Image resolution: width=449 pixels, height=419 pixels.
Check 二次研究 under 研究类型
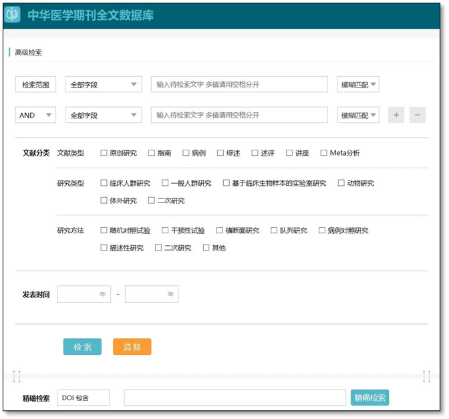[x=152, y=200]
